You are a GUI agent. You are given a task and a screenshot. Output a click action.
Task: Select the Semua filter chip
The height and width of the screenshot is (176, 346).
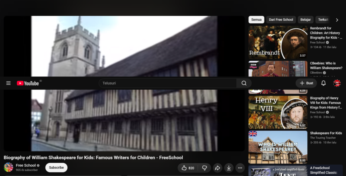pos(256,20)
